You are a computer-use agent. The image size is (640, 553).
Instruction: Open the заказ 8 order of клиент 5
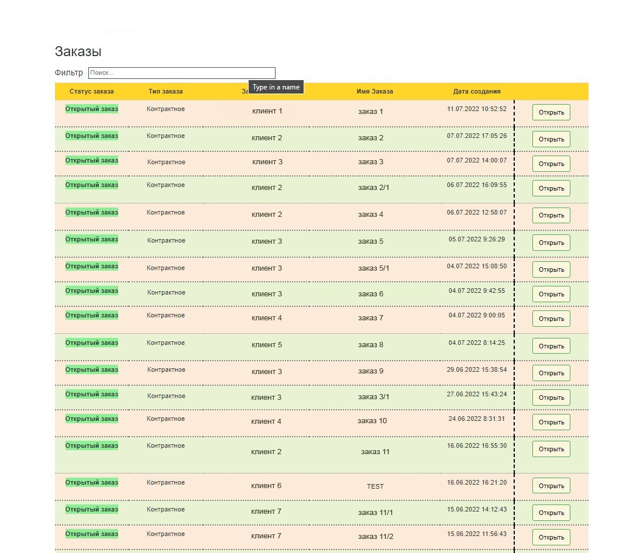tap(550, 346)
